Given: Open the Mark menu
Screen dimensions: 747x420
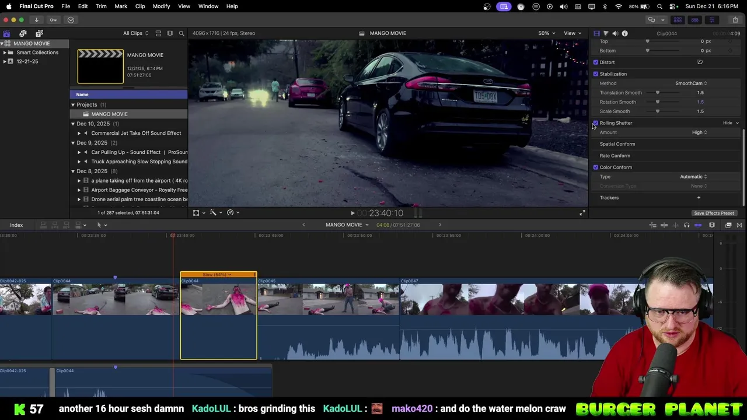Looking at the screenshot, I should pos(121,6).
